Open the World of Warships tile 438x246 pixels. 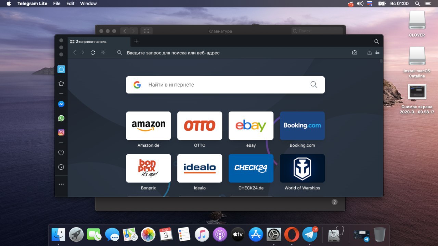(302, 168)
